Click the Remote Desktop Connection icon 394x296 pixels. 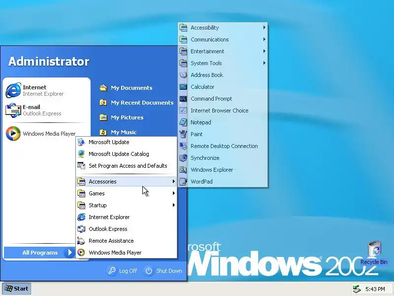pos(183,146)
